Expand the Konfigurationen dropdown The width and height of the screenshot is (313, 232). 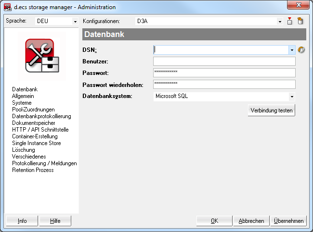click(x=280, y=22)
